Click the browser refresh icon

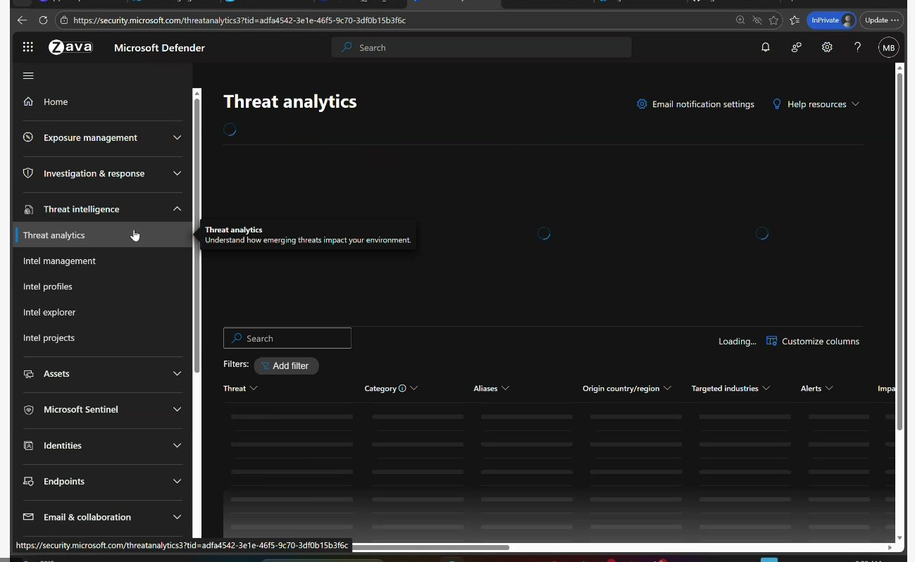[43, 20]
